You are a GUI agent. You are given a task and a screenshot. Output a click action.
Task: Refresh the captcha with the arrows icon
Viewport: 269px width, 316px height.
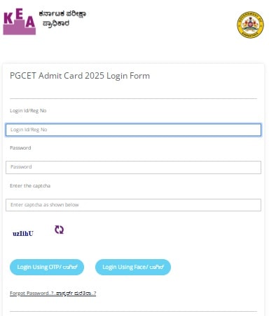(59, 230)
